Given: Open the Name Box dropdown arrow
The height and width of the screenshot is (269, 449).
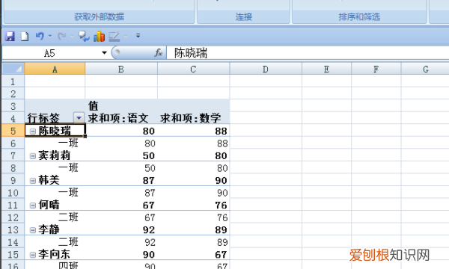Looking at the screenshot, I should [x=104, y=52].
